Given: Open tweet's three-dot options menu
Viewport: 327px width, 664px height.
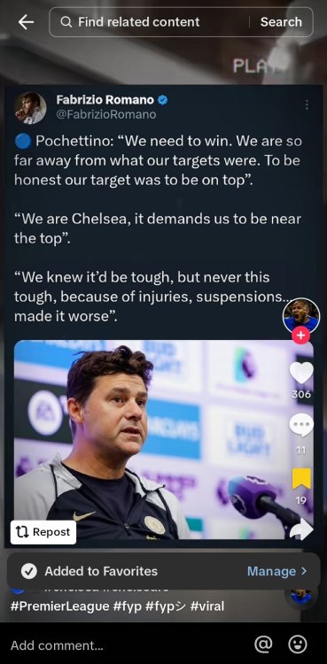Looking at the screenshot, I should (x=307, y=104).
